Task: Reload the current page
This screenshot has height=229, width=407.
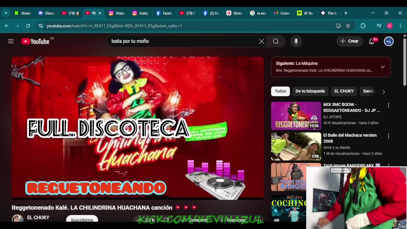Action: coord(28,26)
